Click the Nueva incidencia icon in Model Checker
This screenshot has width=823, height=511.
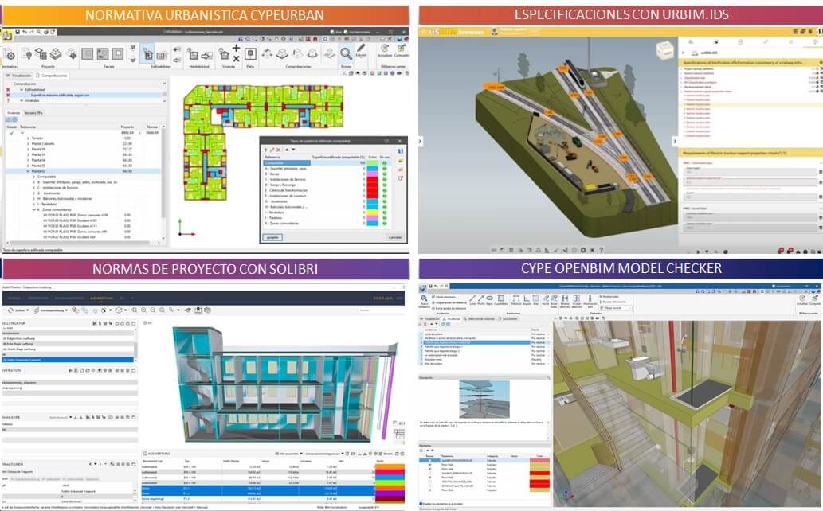(424, 298)
